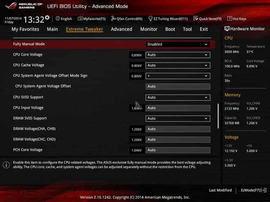Click the CPU Input Voltage Auto field

(x=178, y=108)
